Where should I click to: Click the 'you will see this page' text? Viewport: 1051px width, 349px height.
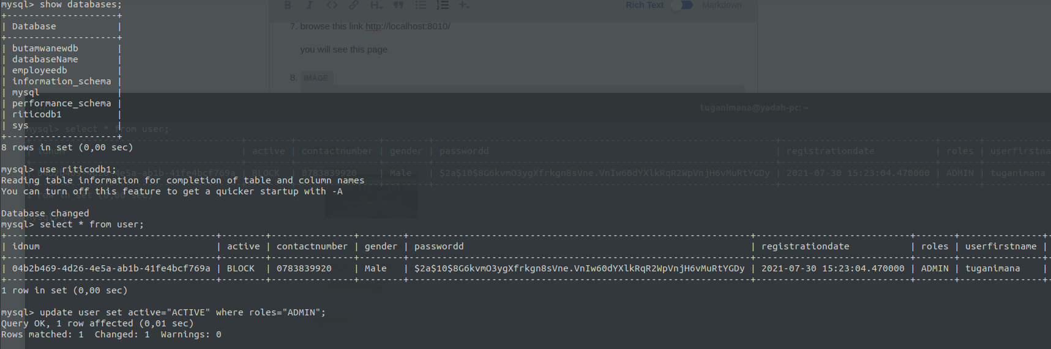343,50
